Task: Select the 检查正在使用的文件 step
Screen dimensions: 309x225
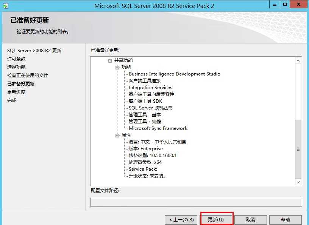Action: coord(28,75)
